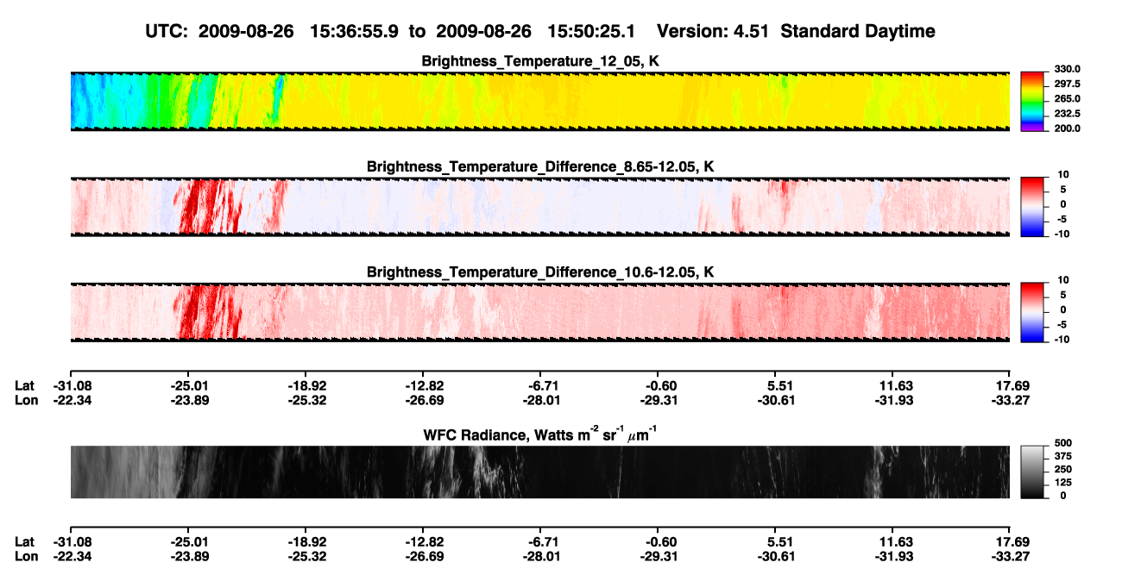Image resolution: width=1122 pixels, height=575 pixels.
Task: Click the WFC Radiance panel title
Action: point(540,434)
